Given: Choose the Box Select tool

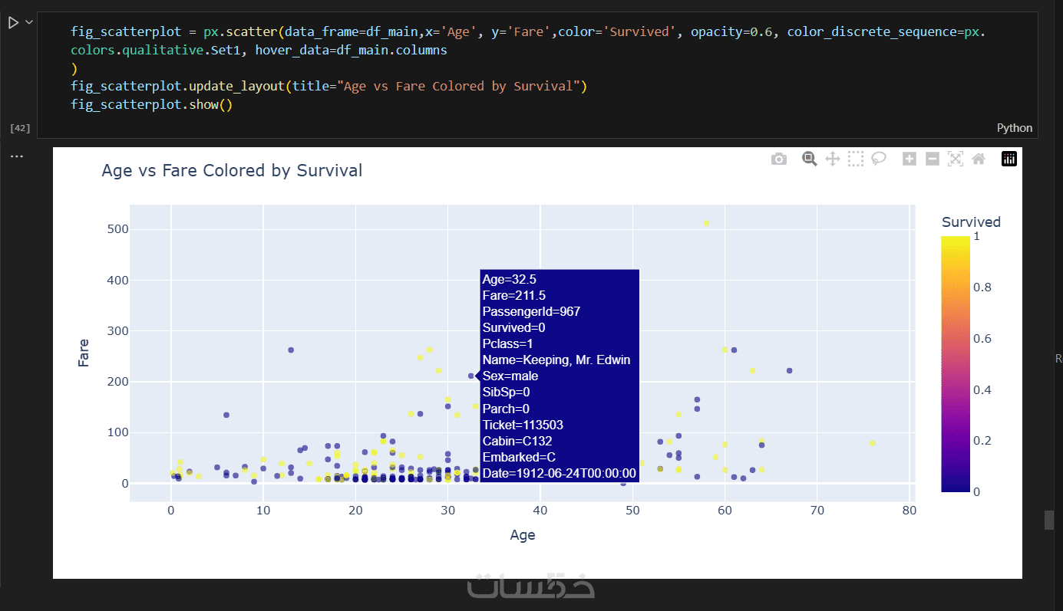Looking at the screenshot, I should click(856, 159).
